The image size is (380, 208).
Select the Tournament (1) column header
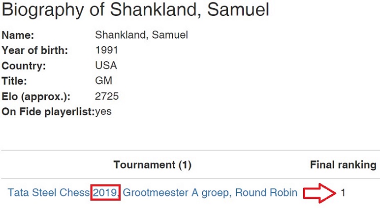click(152, 165)
